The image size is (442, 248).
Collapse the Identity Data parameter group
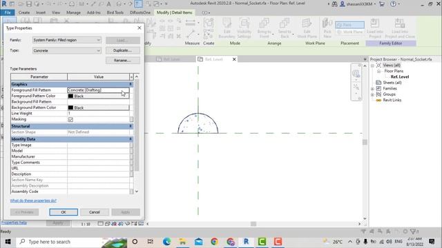pyautogui.click(x=131, y=139)
